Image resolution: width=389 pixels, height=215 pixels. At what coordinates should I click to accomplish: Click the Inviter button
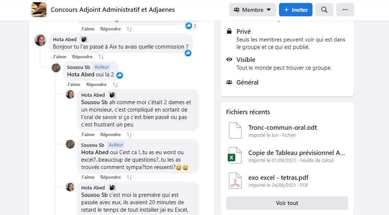[x=295, y=10]
